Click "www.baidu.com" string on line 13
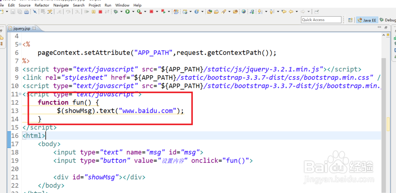The height and width of the screenshot is (193, 396). tap(148, 111)
